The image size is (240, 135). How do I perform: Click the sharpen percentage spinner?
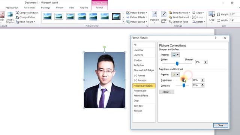click(205, 62)
